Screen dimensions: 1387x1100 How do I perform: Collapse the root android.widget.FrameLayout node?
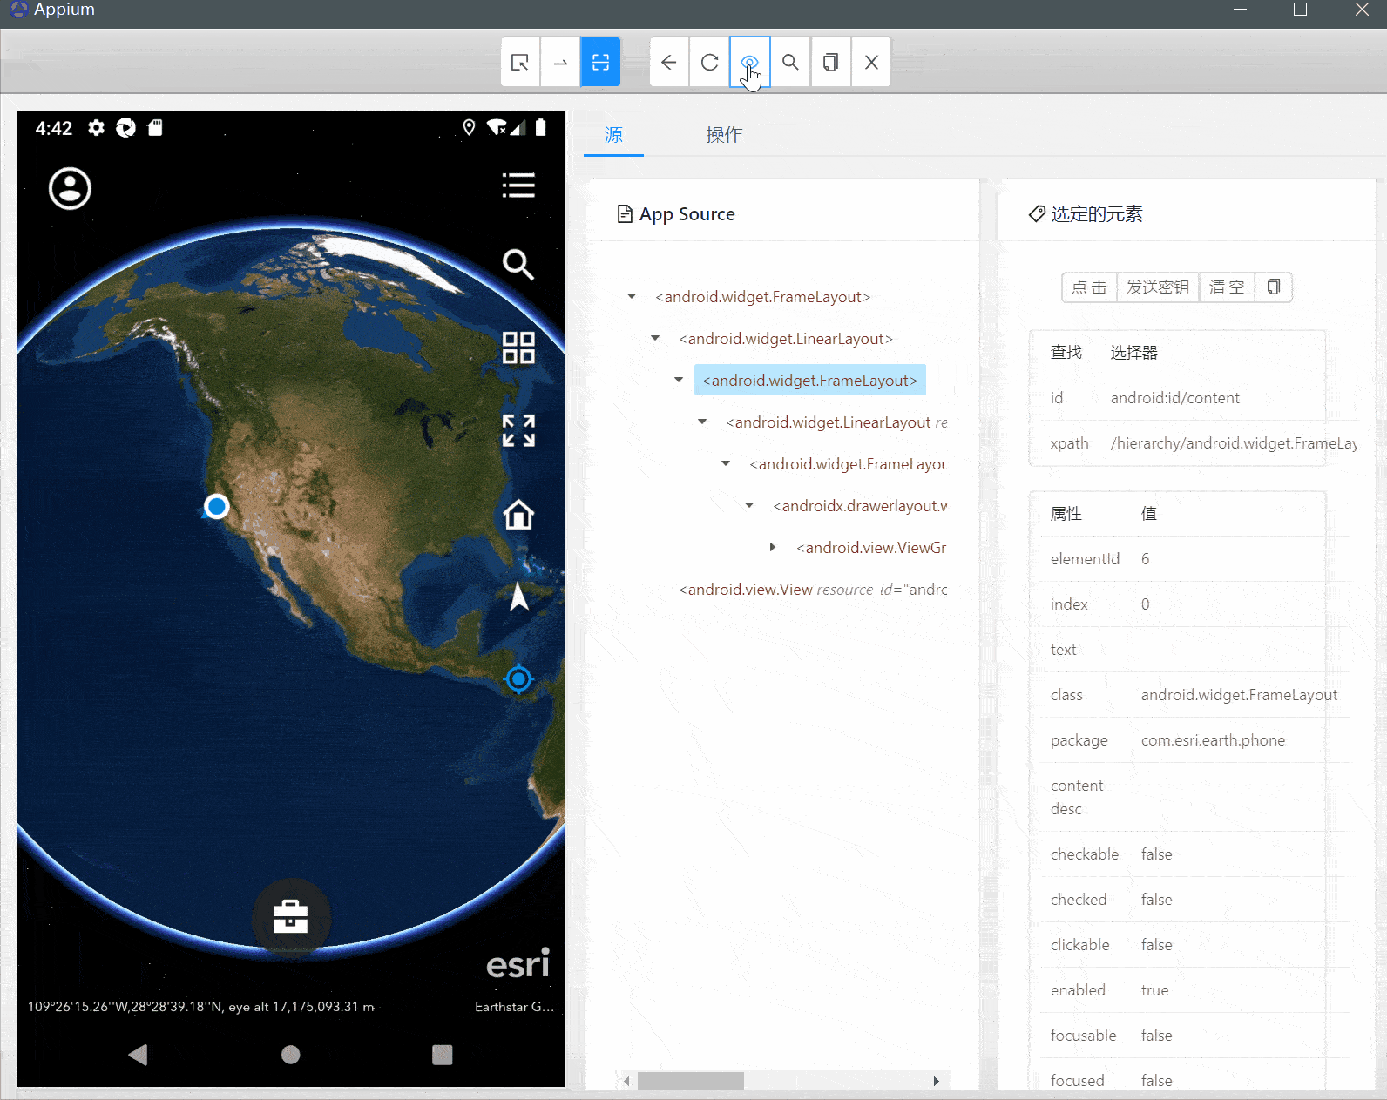(632, 297)
